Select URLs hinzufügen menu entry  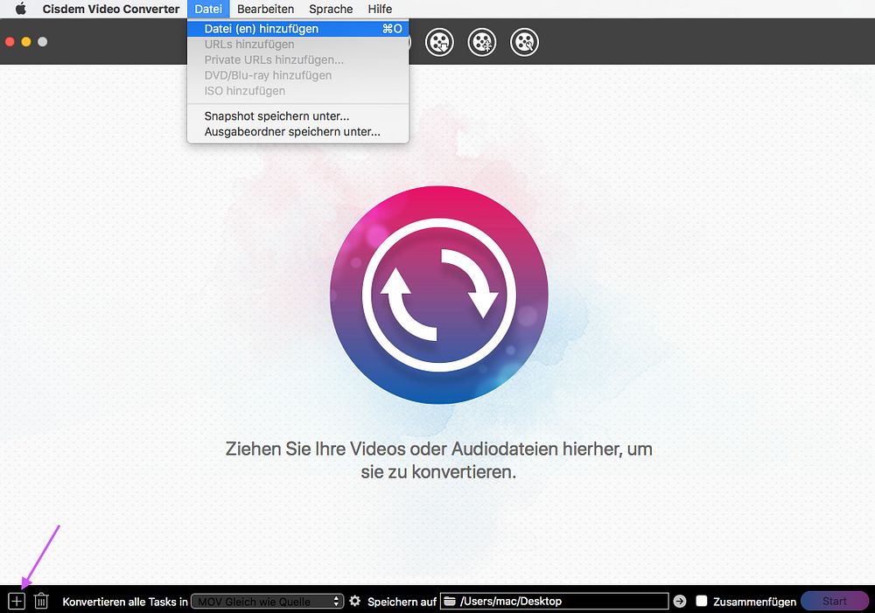click(298, 44)
